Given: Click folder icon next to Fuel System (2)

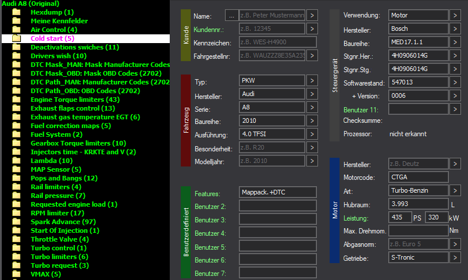Looking at the screenshot, I should point(16,134).
